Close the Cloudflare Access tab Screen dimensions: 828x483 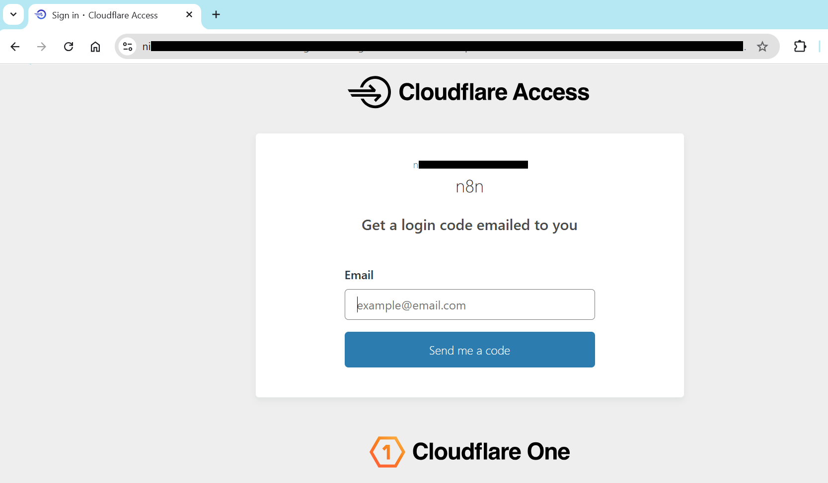click(x=189, y=15)
